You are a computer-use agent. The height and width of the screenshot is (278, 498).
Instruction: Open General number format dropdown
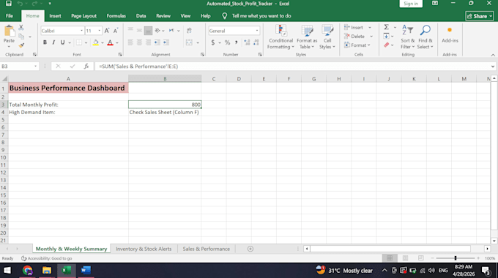pyautogui.click(x=257, y=31)
